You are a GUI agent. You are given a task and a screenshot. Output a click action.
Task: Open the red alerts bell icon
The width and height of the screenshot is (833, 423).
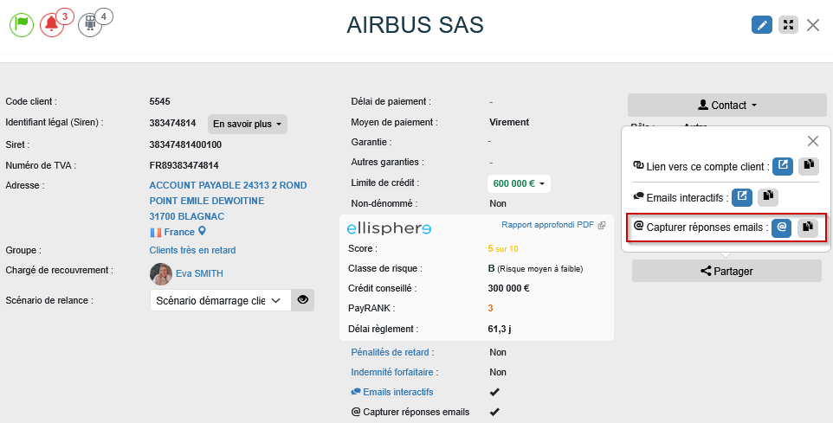point(52,24)
